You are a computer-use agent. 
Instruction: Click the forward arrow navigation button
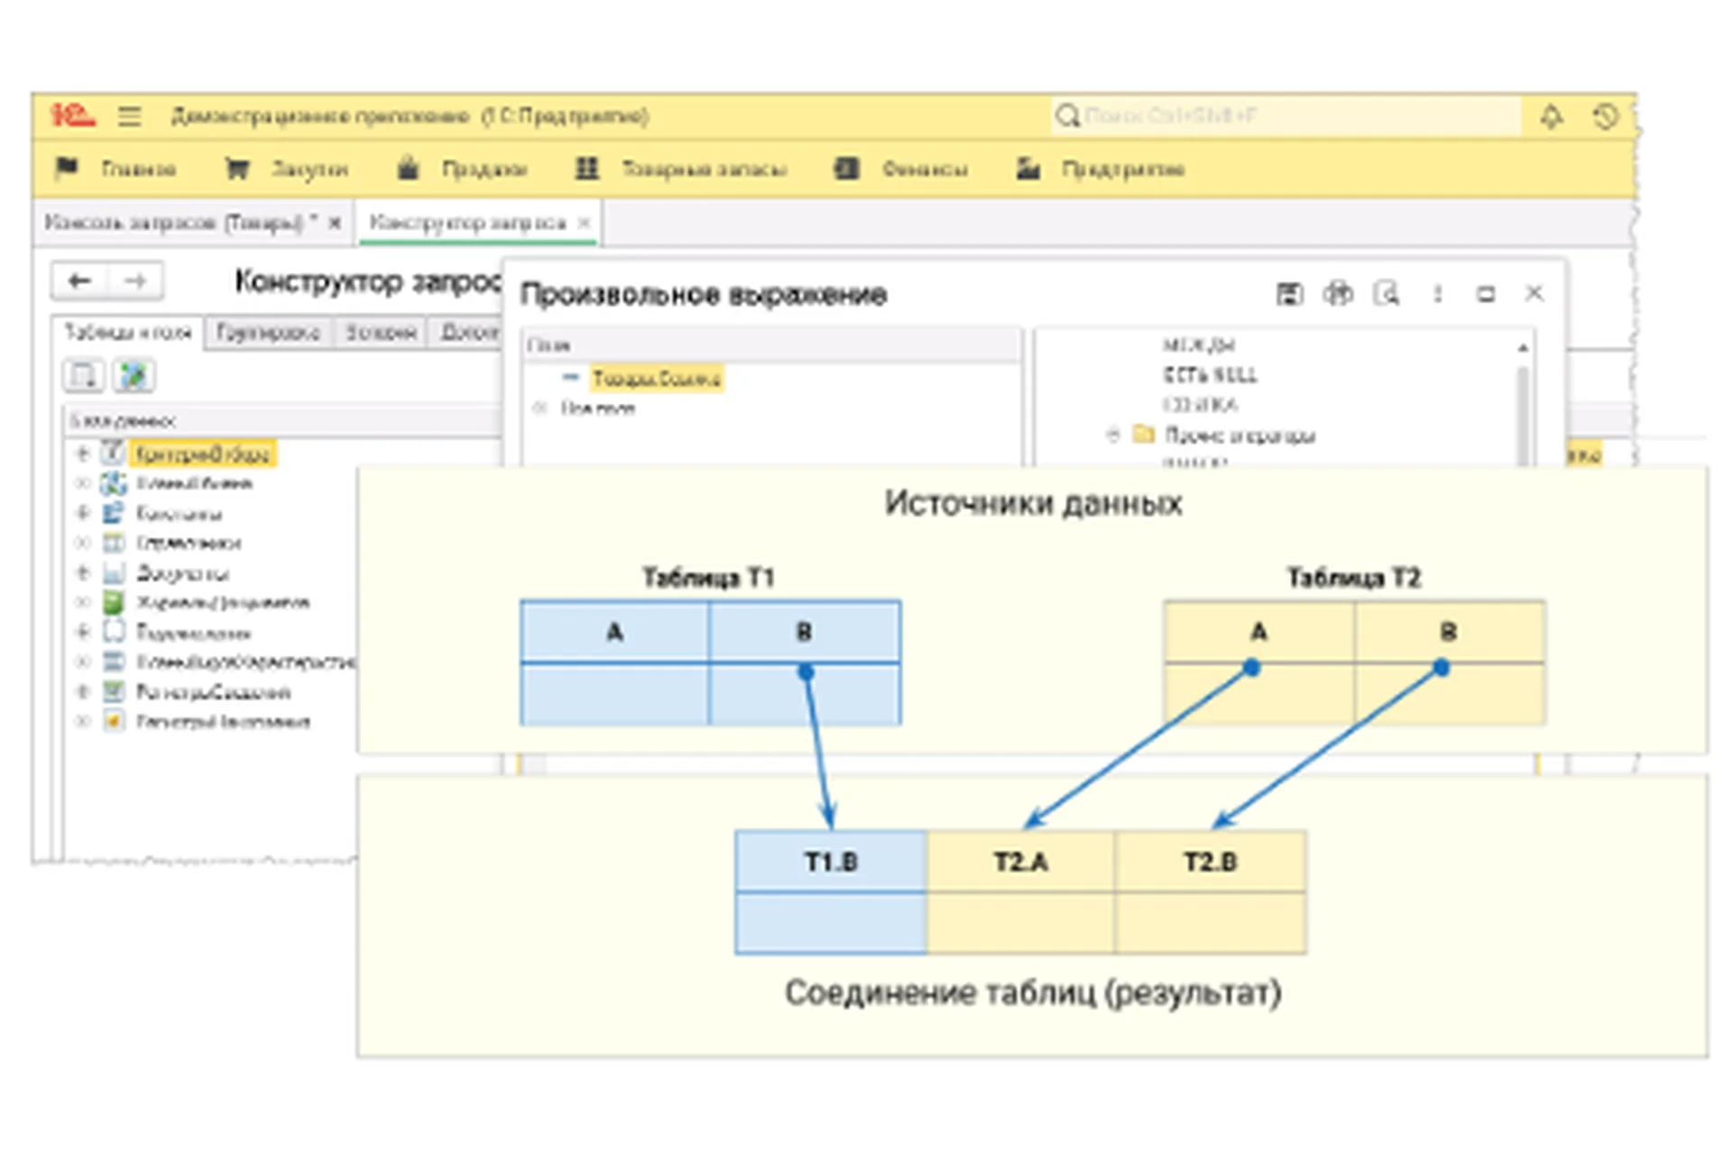pos(135,281)
